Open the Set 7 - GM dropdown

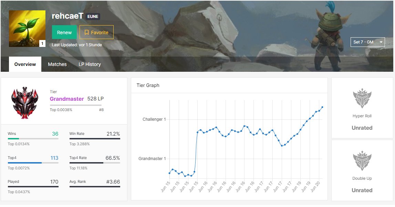pos(367,42)
